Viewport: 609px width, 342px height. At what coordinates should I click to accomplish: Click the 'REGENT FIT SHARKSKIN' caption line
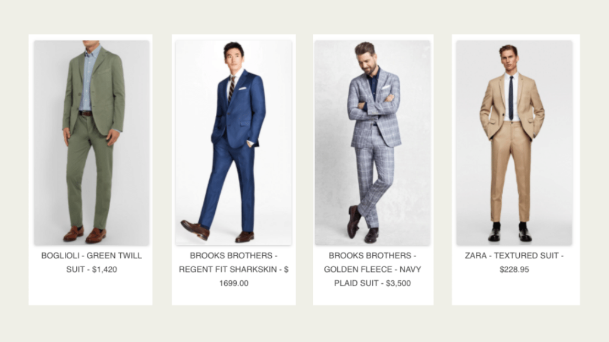point(228,269)
